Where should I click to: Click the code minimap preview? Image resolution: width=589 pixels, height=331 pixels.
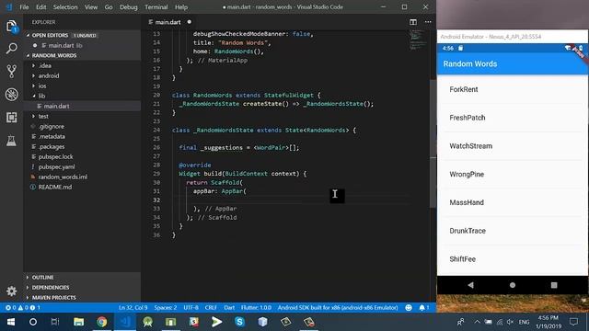(418, 40)
